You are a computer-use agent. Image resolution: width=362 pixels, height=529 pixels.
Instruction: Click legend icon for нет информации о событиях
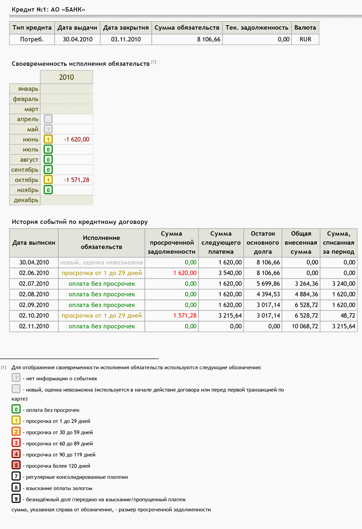coord(16,378)
